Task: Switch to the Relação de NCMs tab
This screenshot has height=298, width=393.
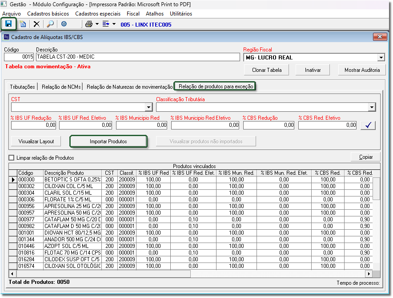Action: pos(61,87)
